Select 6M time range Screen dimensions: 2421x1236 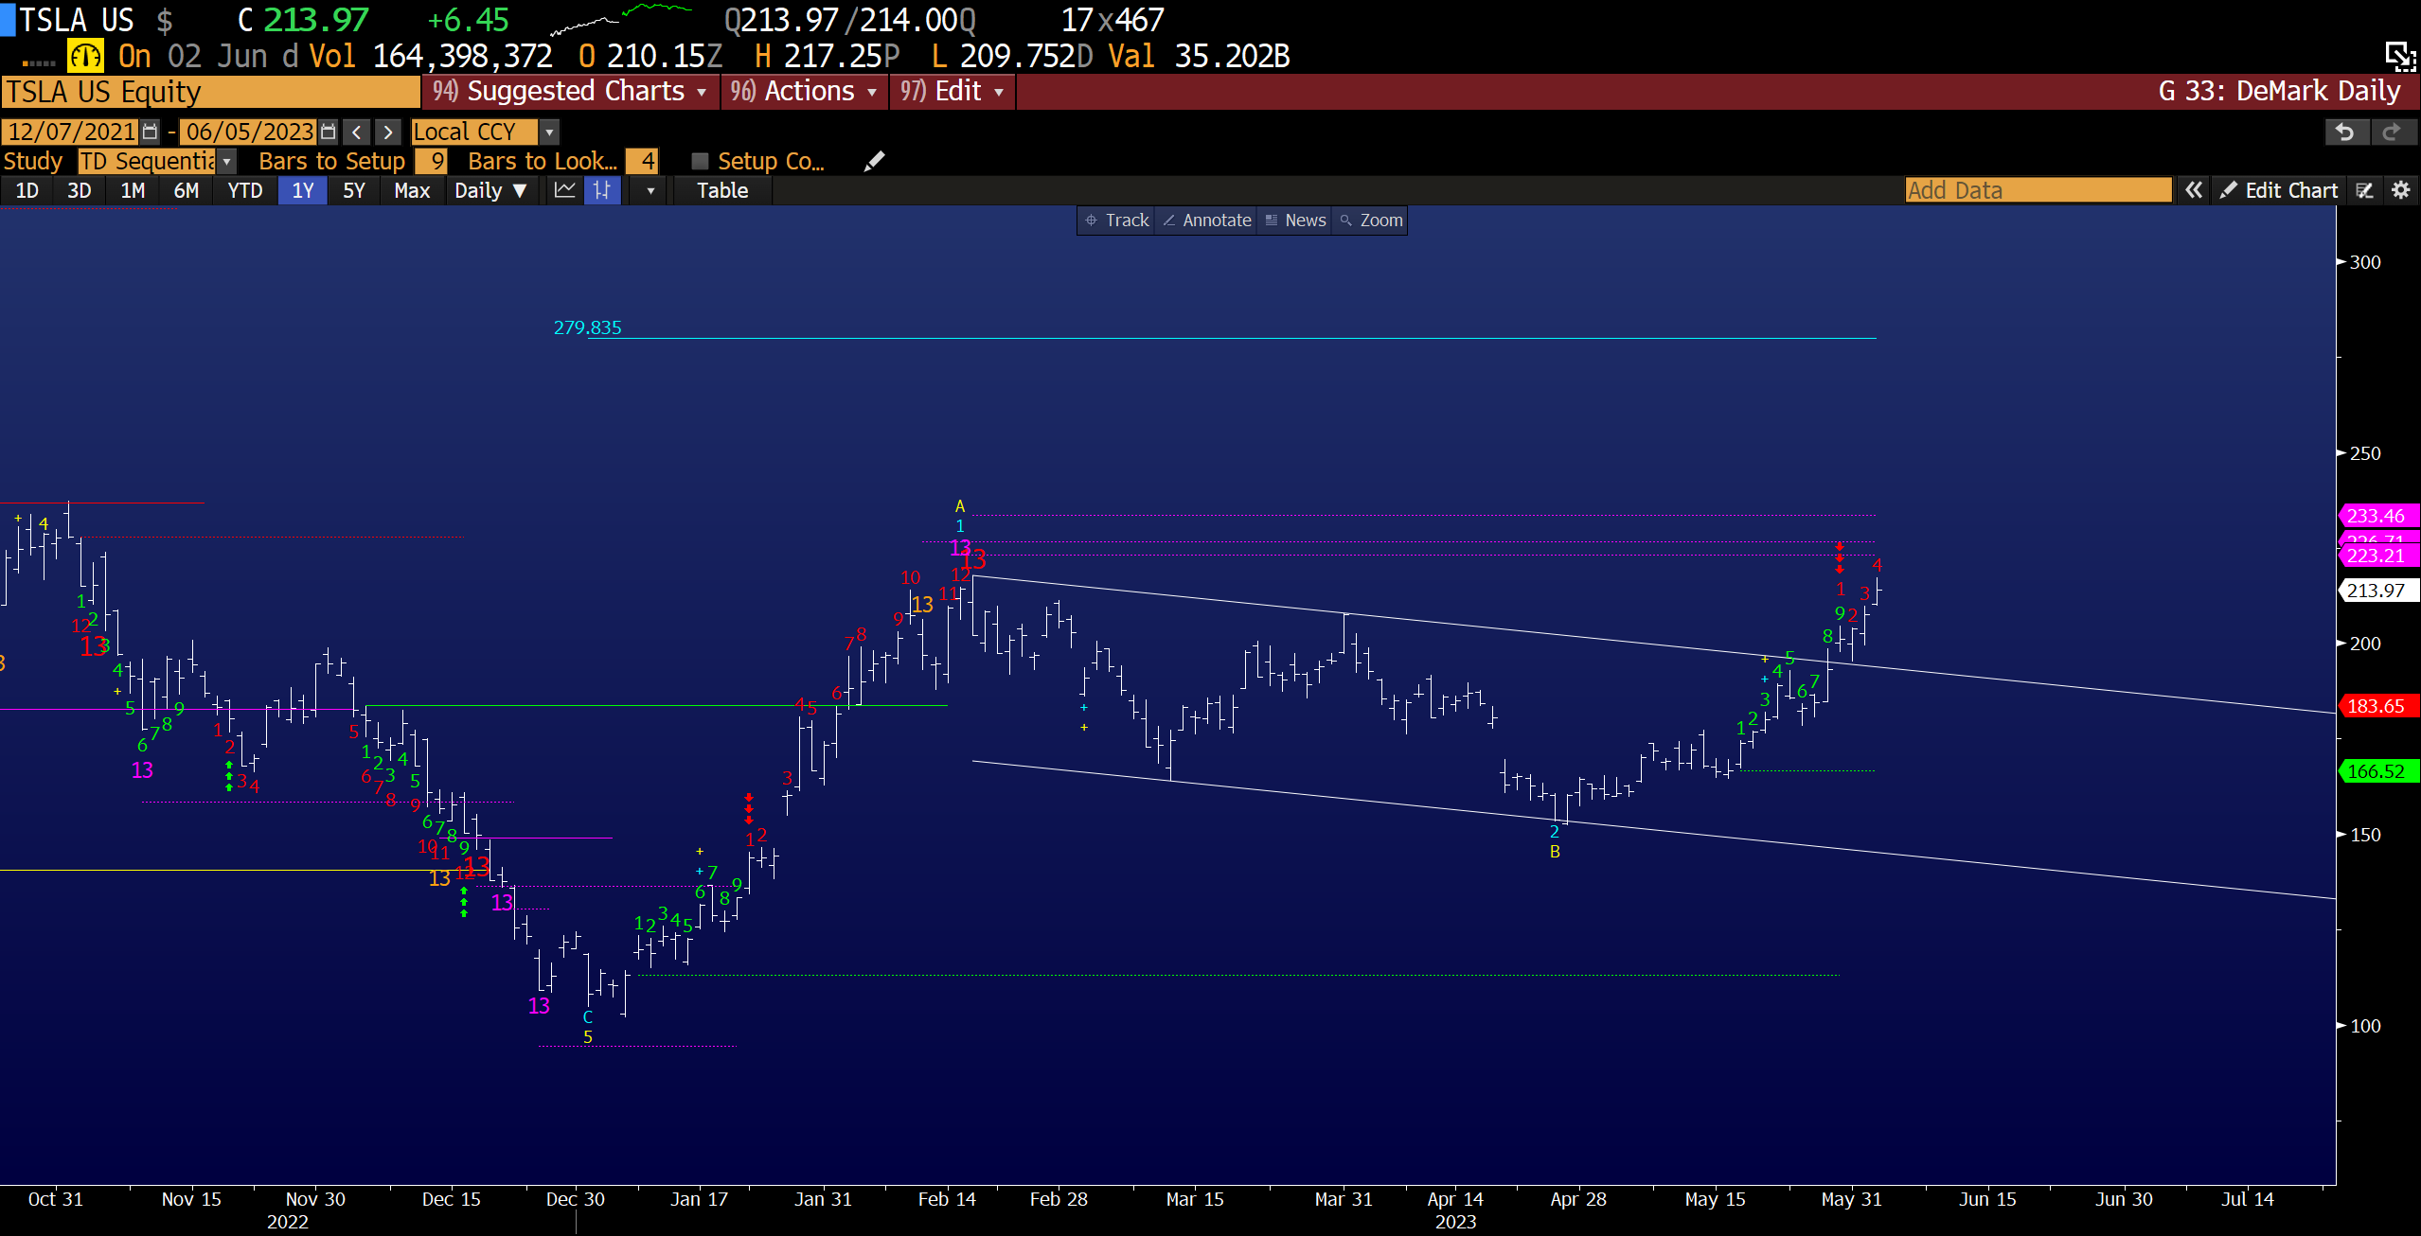(186, 190)
